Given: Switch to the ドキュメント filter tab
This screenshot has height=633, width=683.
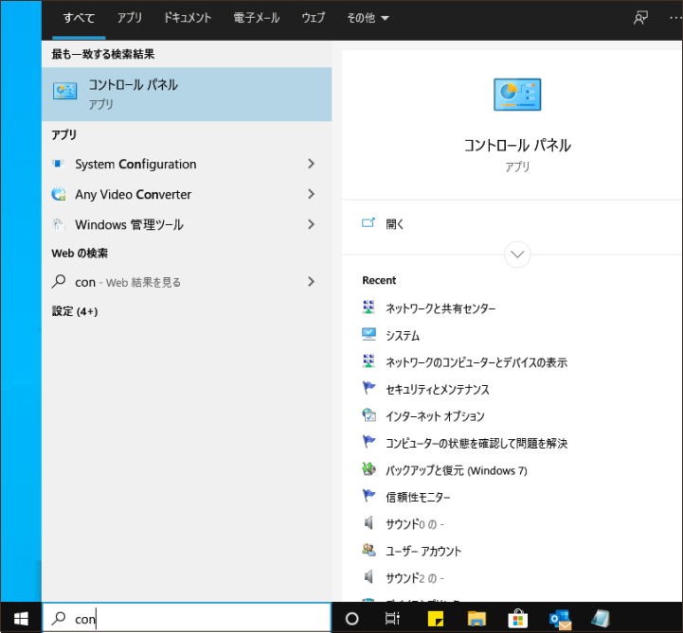Looking at the screenshot, I should 188,18.
